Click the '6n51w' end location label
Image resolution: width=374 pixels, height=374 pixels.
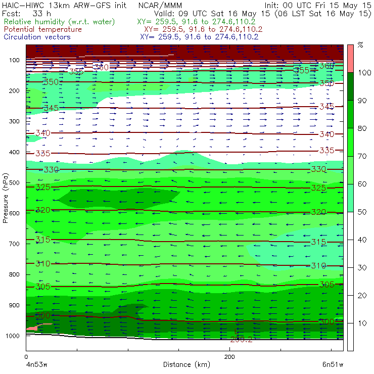[x=333, y=365]
